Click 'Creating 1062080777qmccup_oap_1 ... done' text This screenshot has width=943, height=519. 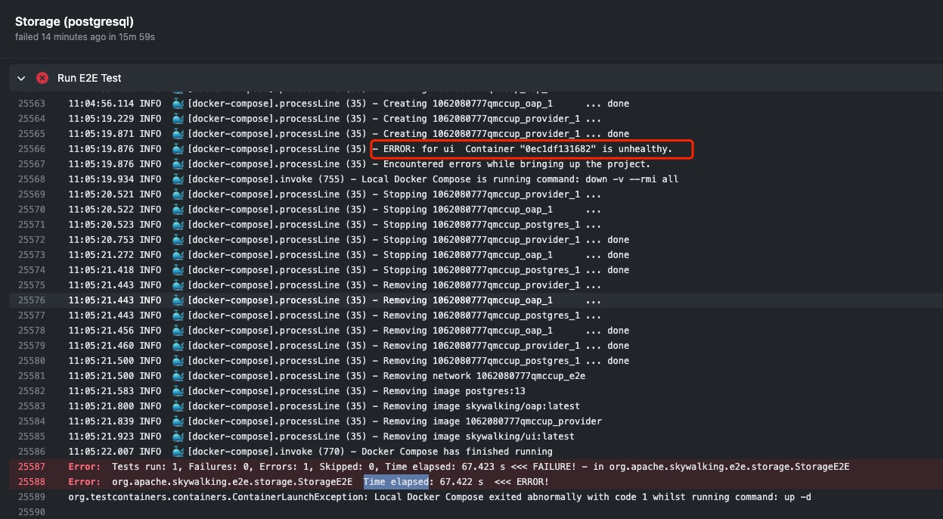506,104
